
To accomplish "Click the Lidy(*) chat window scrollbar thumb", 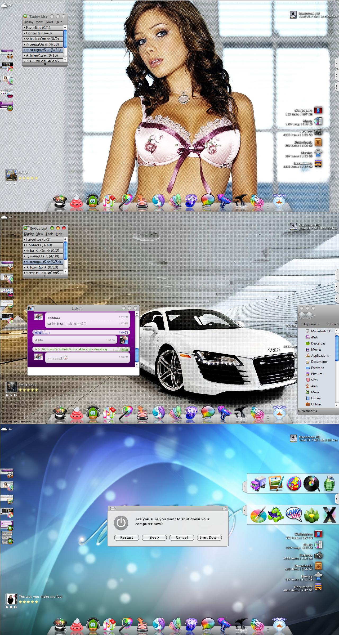I will [x=137, y=355].
